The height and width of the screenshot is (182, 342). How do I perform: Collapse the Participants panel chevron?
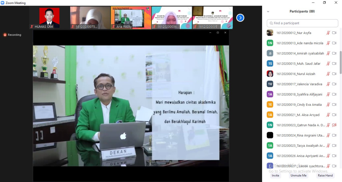click(x=268, y=11)
